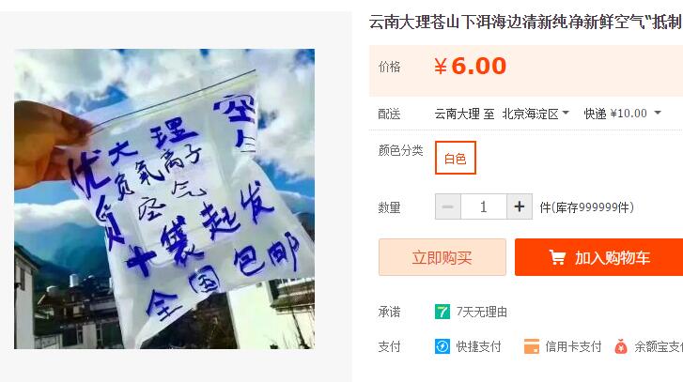Click the ¥6.00 price display
Image resolution: width=683 pixels, height=382 pixels.
click(x=470, y=66)
